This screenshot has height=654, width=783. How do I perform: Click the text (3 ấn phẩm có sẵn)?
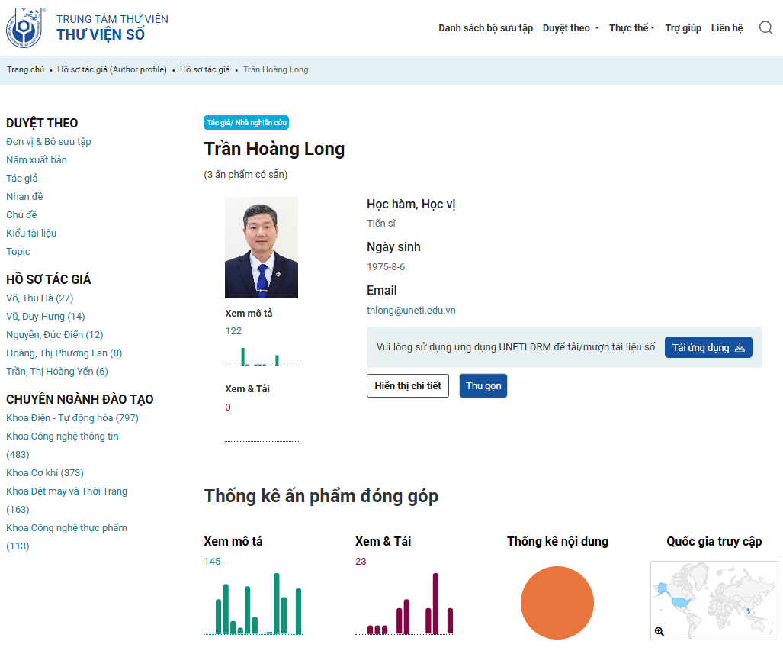[x=245, y=175]
